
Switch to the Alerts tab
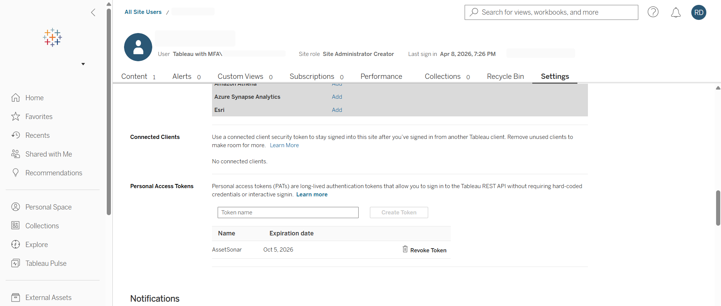(x=186, y=76)
